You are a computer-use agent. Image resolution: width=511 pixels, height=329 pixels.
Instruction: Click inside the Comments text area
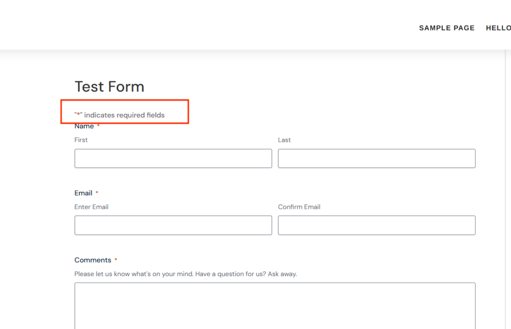pyautogui.click(x=274, y=305)
